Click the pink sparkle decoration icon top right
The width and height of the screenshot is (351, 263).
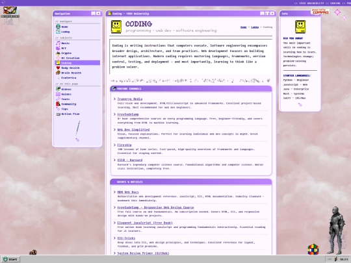tap(337, 12)
